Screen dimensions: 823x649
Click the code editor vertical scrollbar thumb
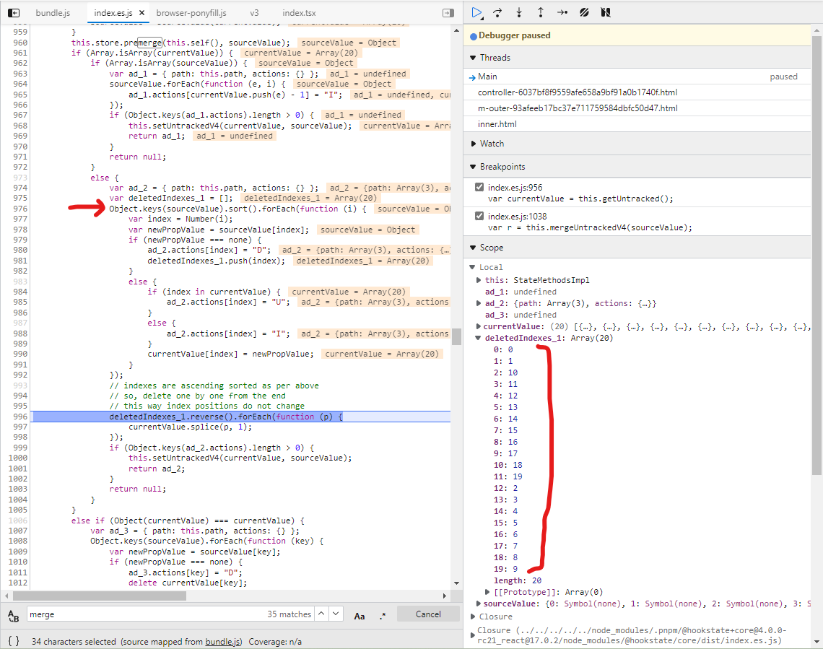[457, 336]
